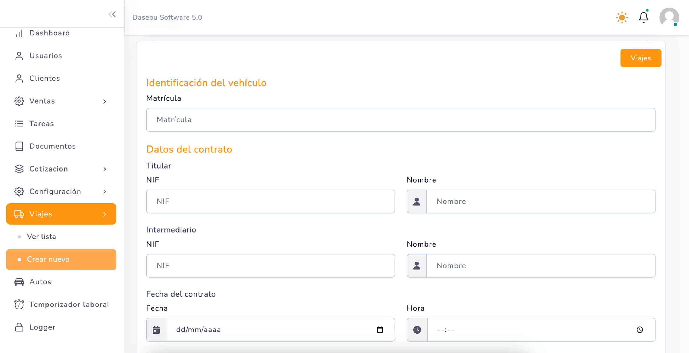Focus the Titular NIF field
This screenshot has height=353, width=689.
[270, 201]
